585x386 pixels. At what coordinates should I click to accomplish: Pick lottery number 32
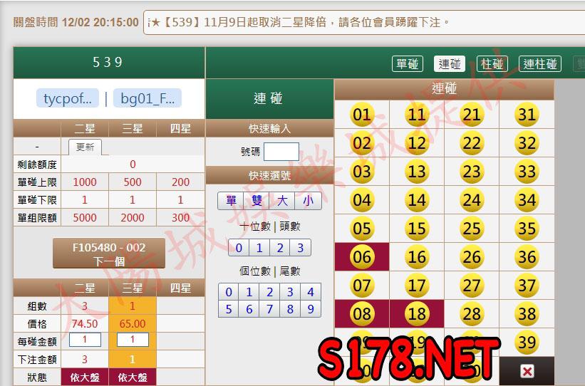527,143
